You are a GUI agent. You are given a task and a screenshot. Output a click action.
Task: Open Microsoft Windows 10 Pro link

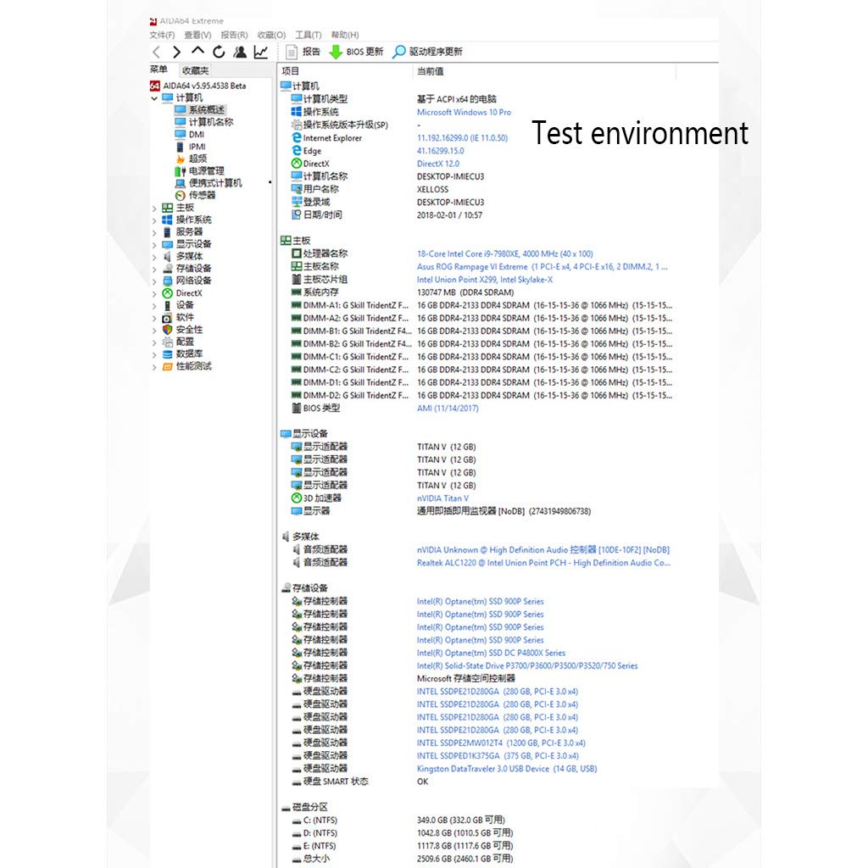(464, 113)
